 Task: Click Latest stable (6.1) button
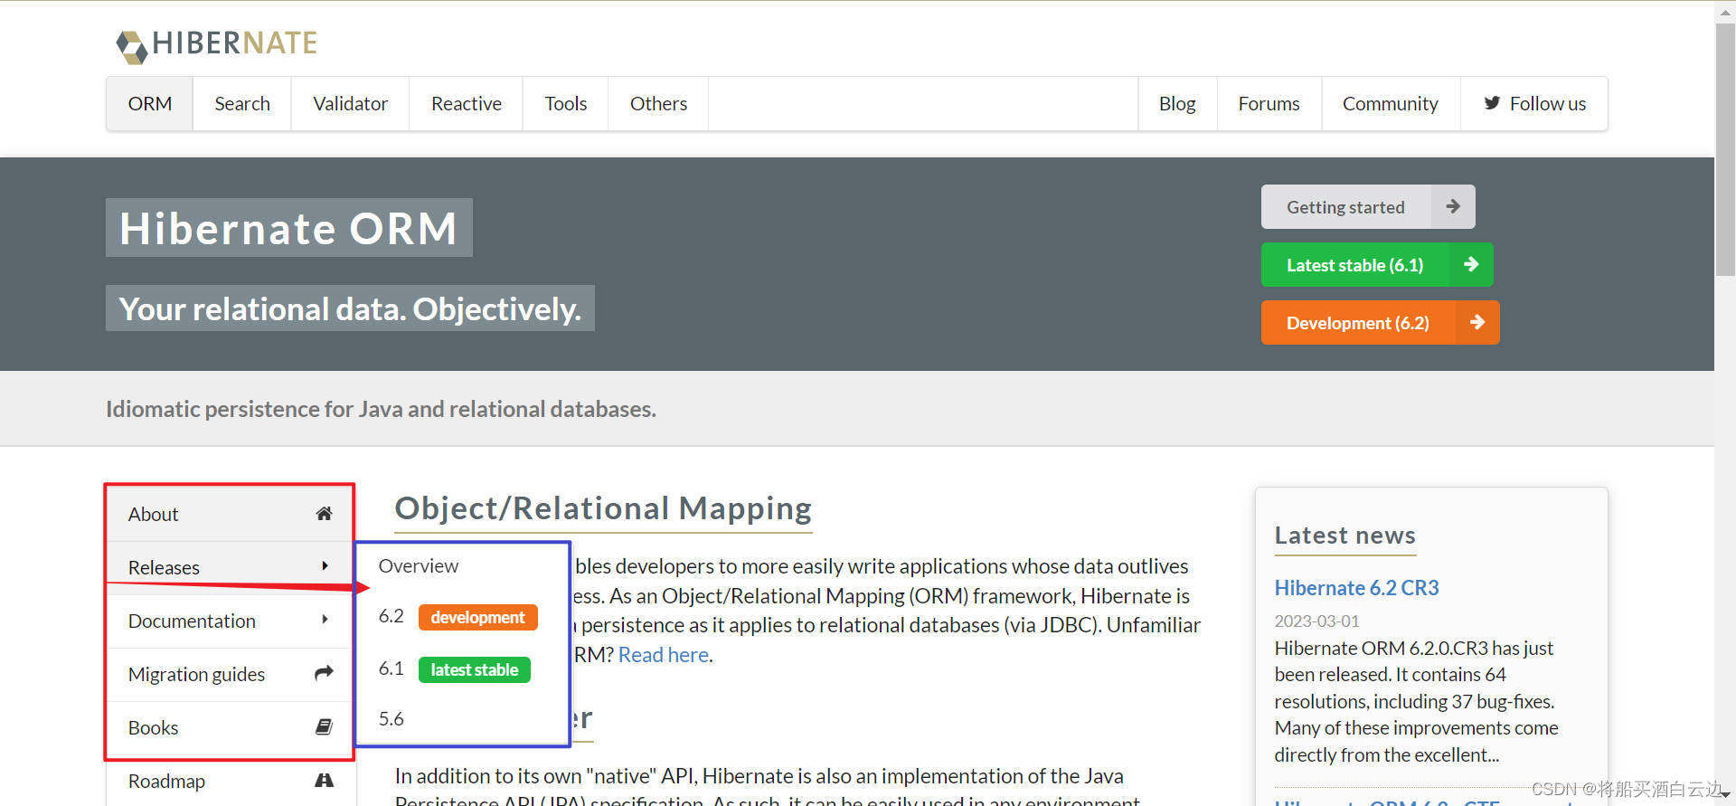tap(1377, 265)
